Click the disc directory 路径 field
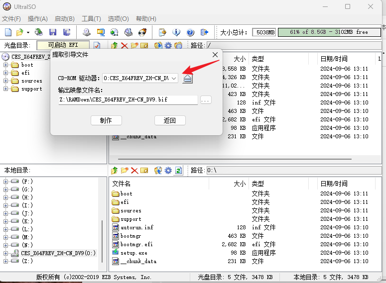 (294, 45)
